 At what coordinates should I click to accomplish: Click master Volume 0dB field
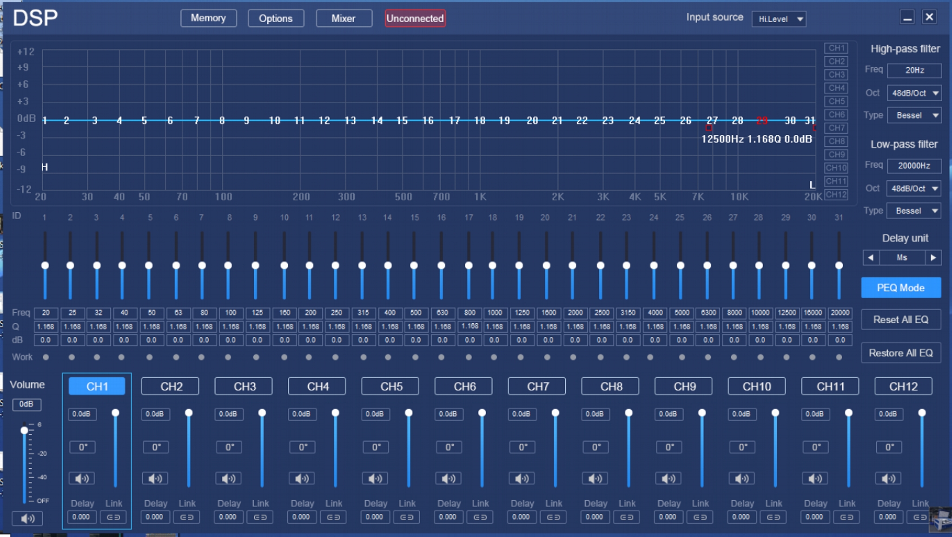[x=26, y=404]
